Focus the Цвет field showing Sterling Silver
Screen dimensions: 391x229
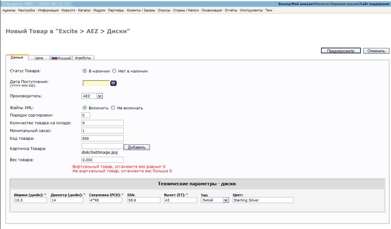(x=263, y=200)
